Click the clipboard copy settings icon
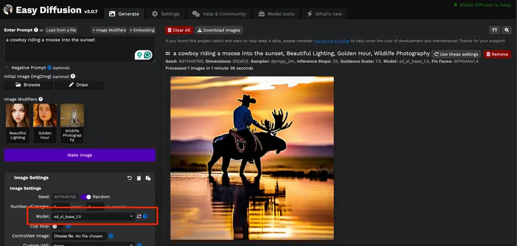The height and width of the screenshot is (246, 517). click(x=139, y=178)
